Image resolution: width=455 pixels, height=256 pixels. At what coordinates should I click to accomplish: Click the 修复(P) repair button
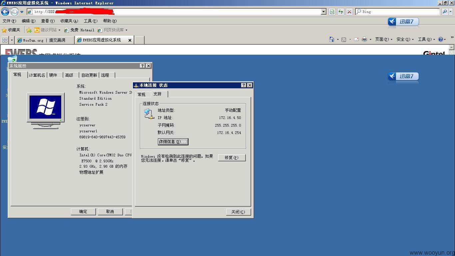click(x=232, y=158)
